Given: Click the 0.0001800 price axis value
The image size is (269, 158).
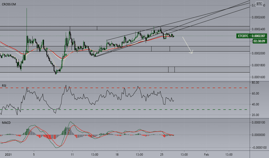Looking at the screenshot, I should point(258,65).
